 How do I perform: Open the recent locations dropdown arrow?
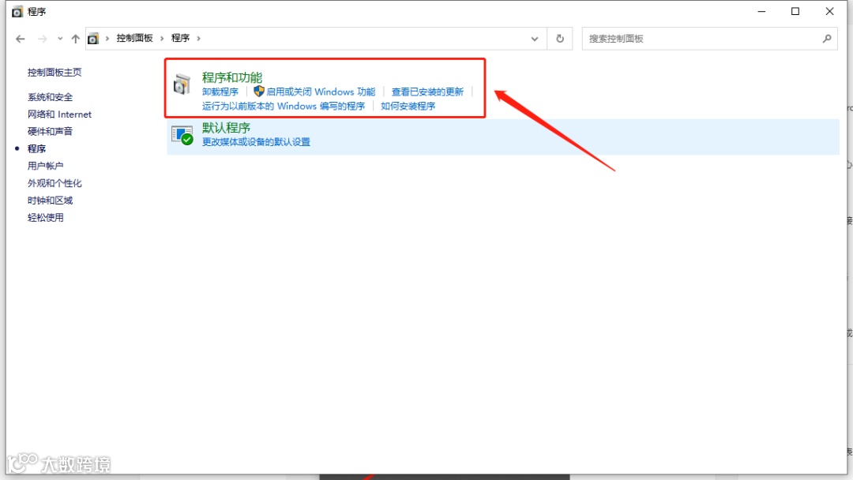coord(60,39)
